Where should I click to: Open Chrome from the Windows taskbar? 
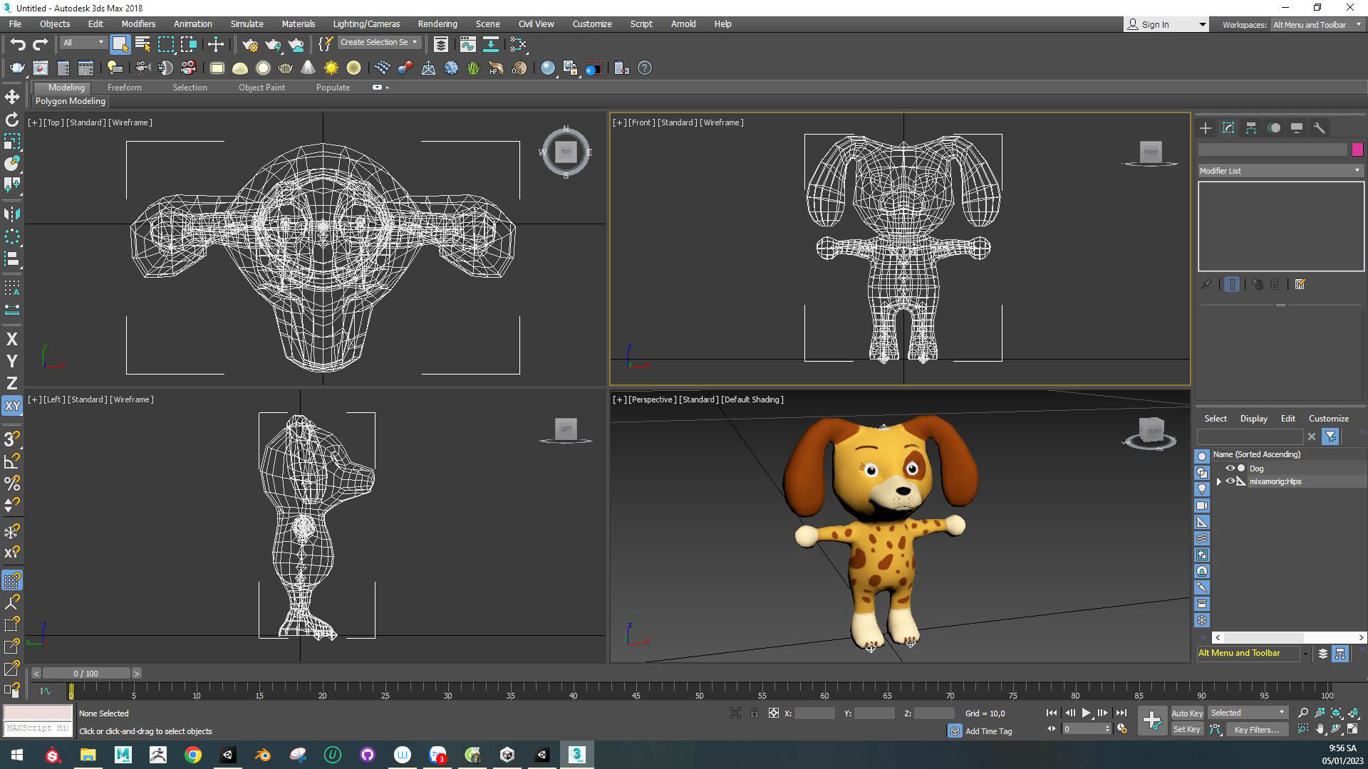tap(193, 755)
